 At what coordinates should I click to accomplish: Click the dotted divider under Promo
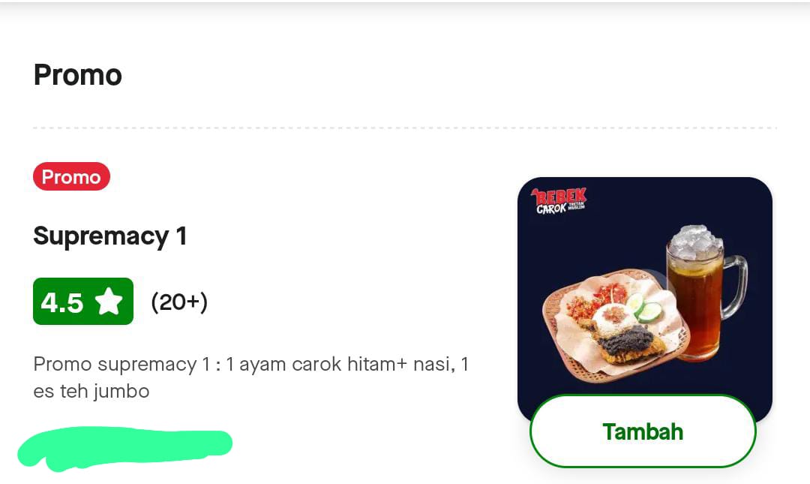[405, 128]
